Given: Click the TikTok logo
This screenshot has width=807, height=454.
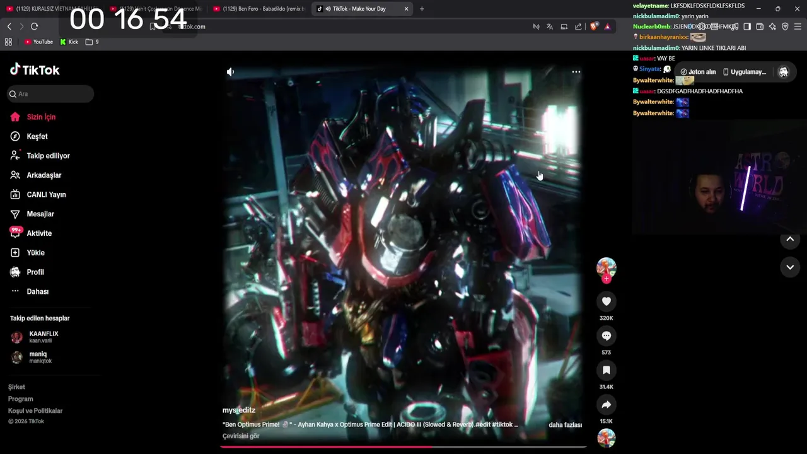Looking at the screenshot, I should pos(35,70).
